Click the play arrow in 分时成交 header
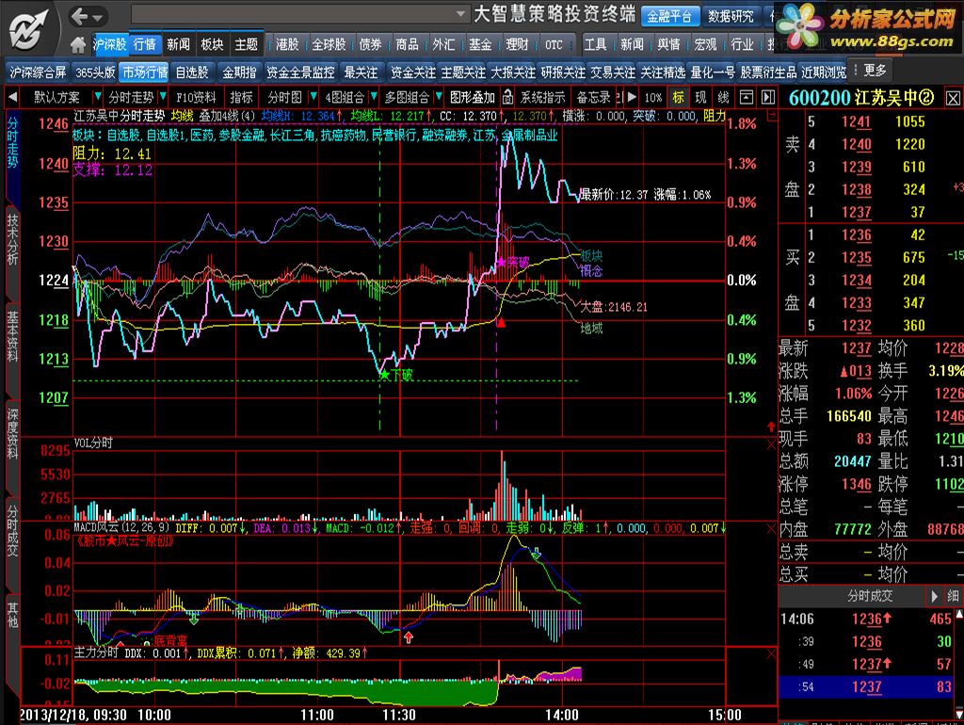Viewport: 964px width, 725px height. (934, 596)
